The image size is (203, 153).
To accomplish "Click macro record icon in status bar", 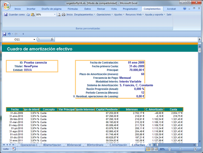I will click(14, 149).
